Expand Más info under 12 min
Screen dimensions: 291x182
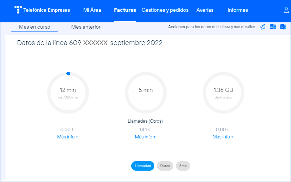68,137
